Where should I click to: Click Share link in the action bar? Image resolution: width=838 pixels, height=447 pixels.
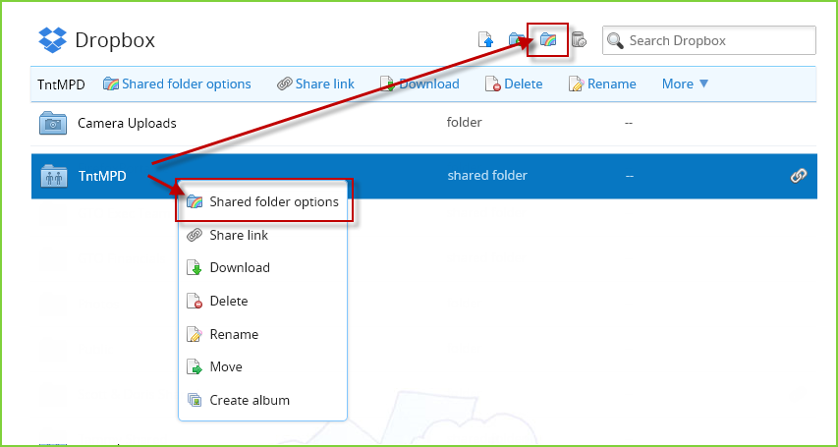point(315,84)
